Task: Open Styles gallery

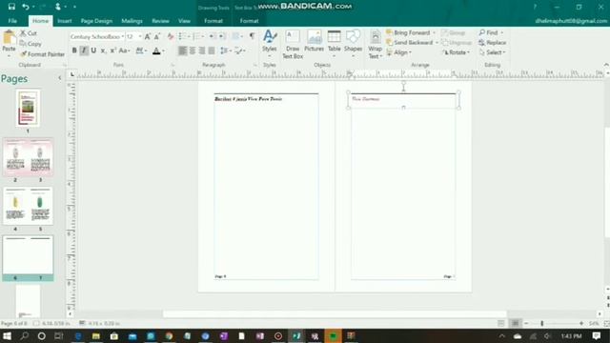Action: 269,44
